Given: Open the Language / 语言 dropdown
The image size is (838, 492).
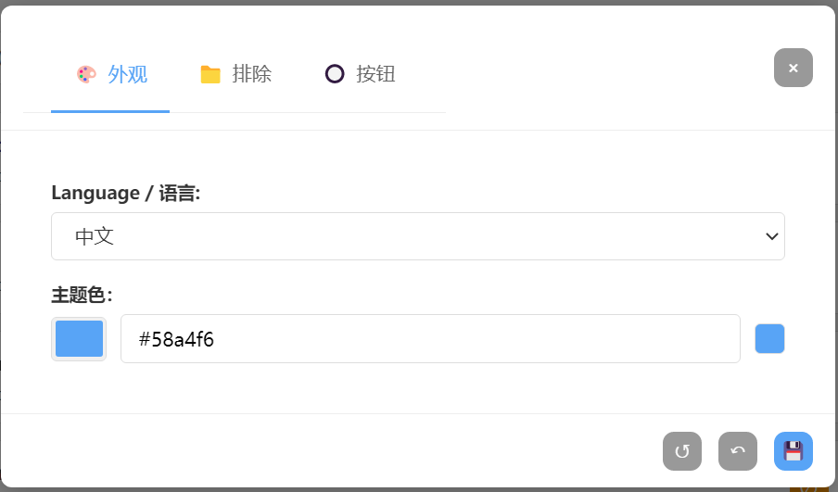Looking at the screenshot, I should [x=417, y=236].
